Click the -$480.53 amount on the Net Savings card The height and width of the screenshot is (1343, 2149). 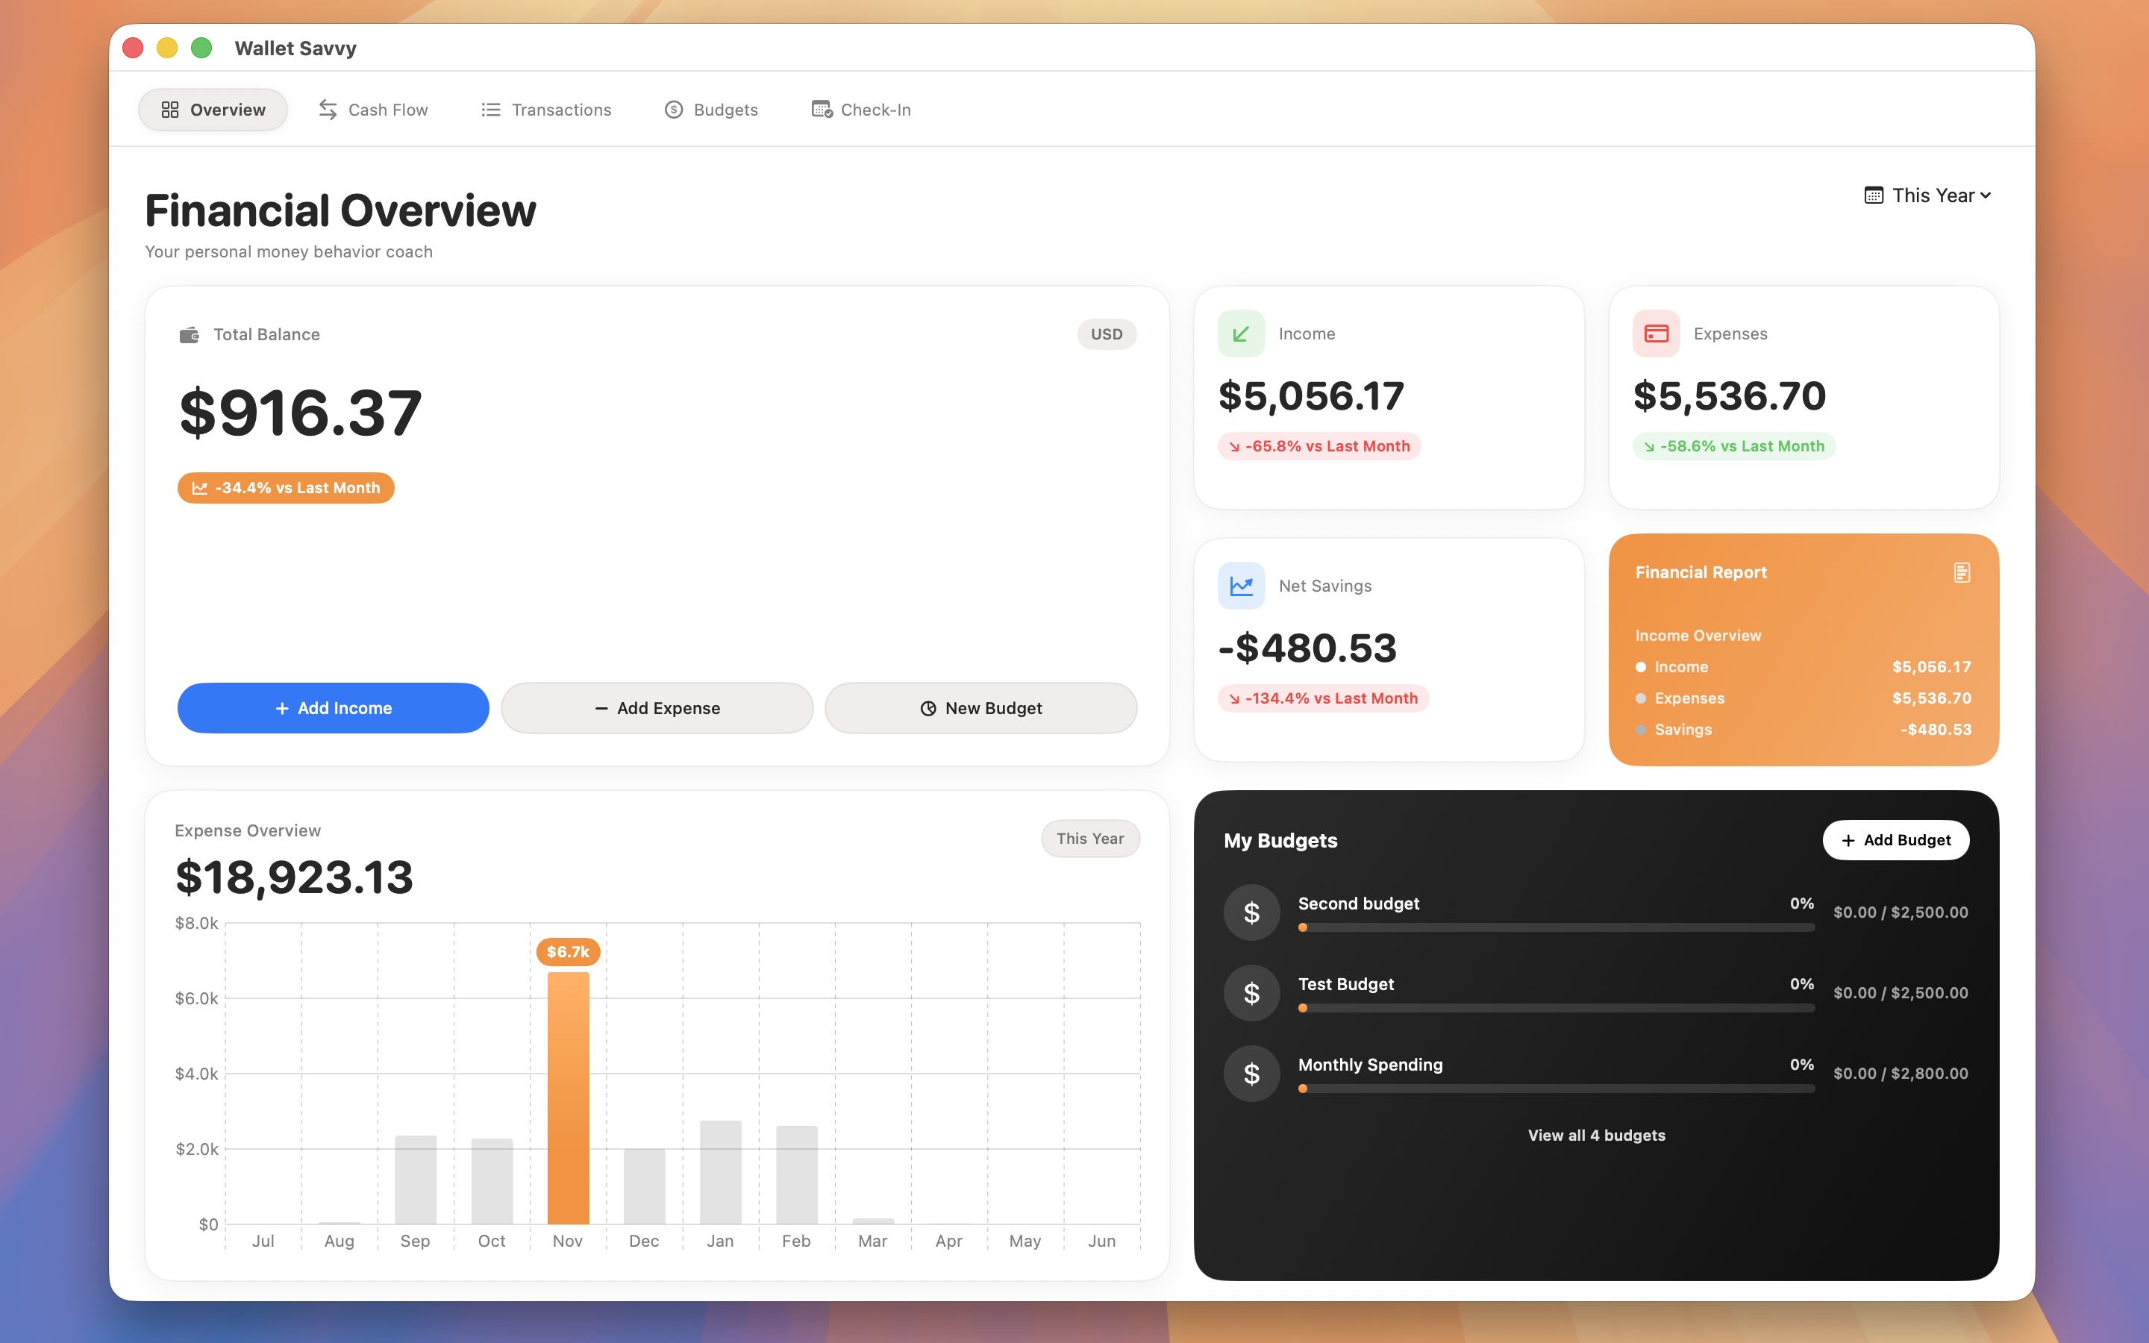click(1308, 648)
